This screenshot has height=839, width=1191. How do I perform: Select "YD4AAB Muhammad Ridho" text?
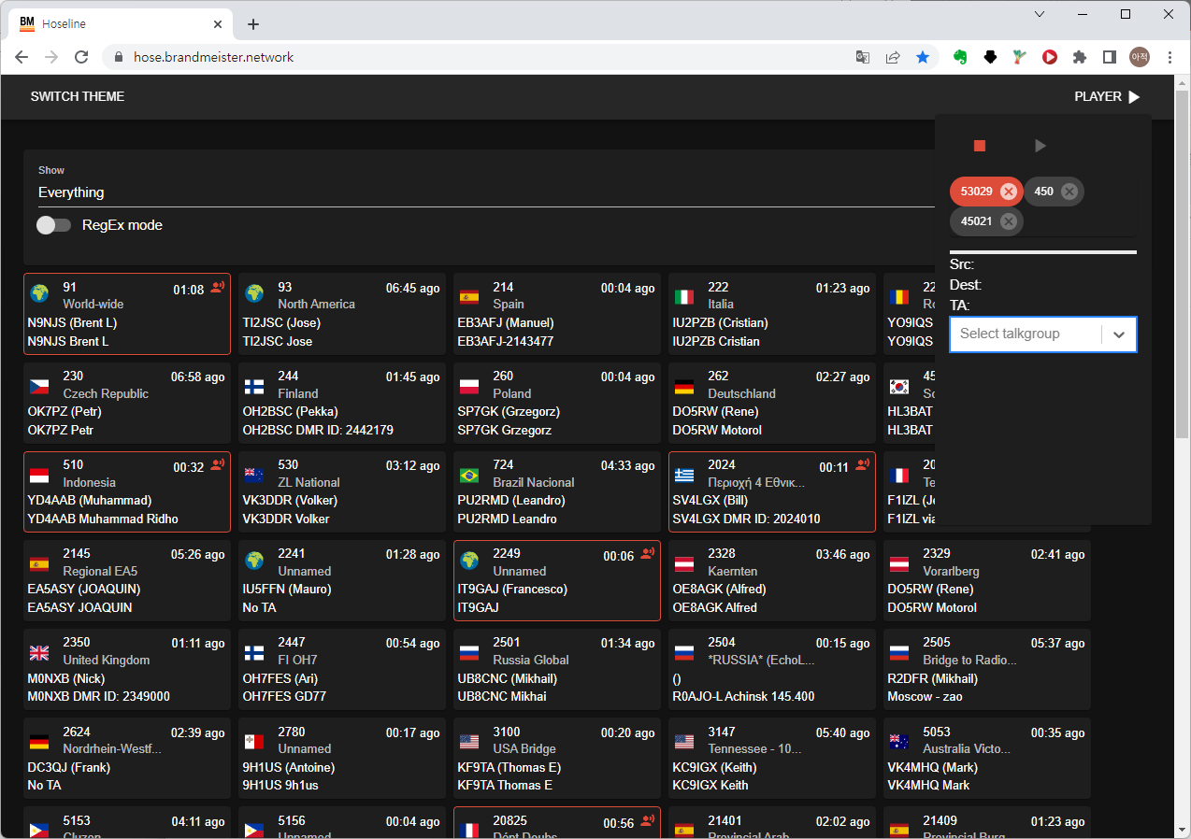(103, 519)
